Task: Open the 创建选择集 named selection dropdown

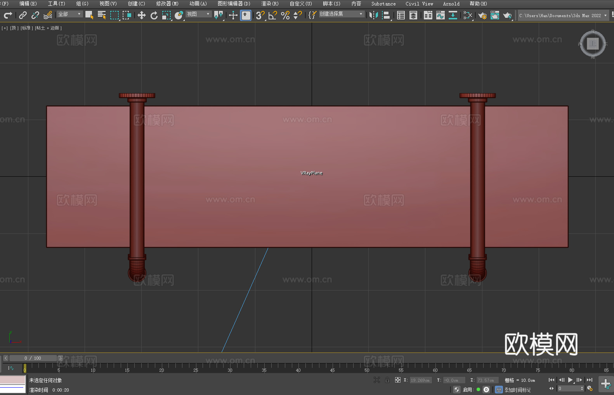Action: 342,14
